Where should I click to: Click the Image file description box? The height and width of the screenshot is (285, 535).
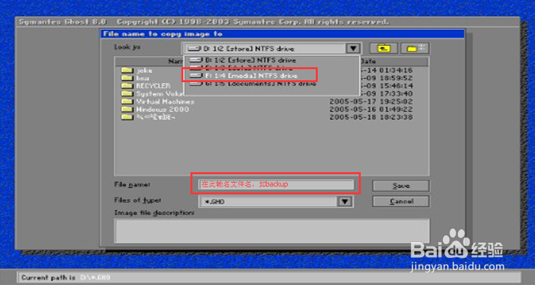click(271, 231)
